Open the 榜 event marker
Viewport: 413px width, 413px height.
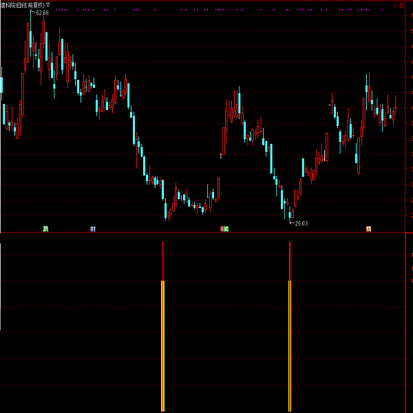(x=369, y=229)
